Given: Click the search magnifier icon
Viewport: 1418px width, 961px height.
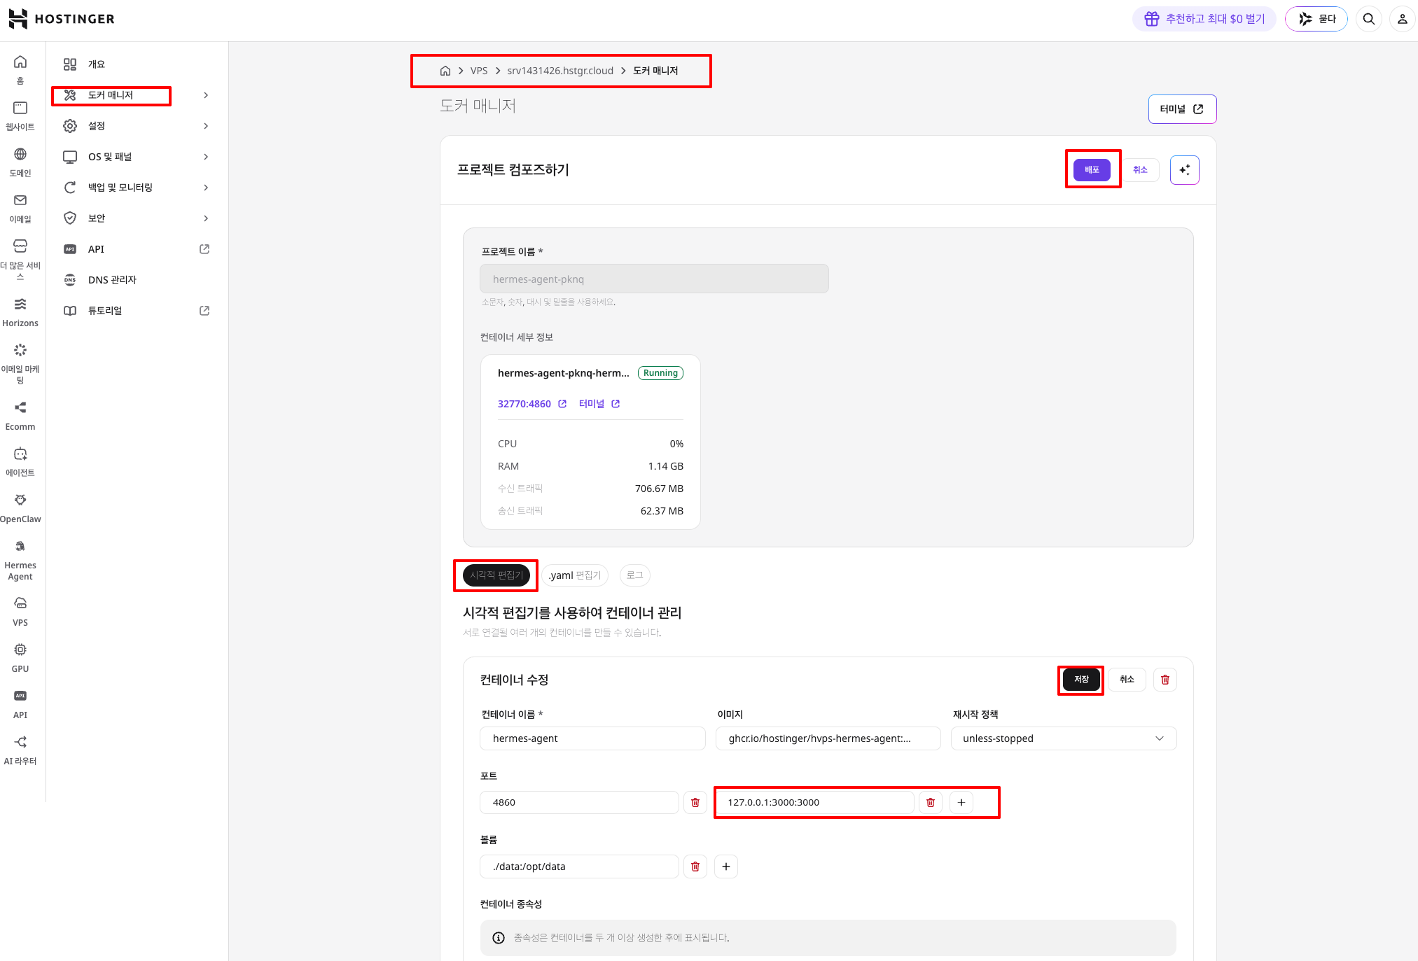Looking at the screenshot, I should (x=1368, y=19).
